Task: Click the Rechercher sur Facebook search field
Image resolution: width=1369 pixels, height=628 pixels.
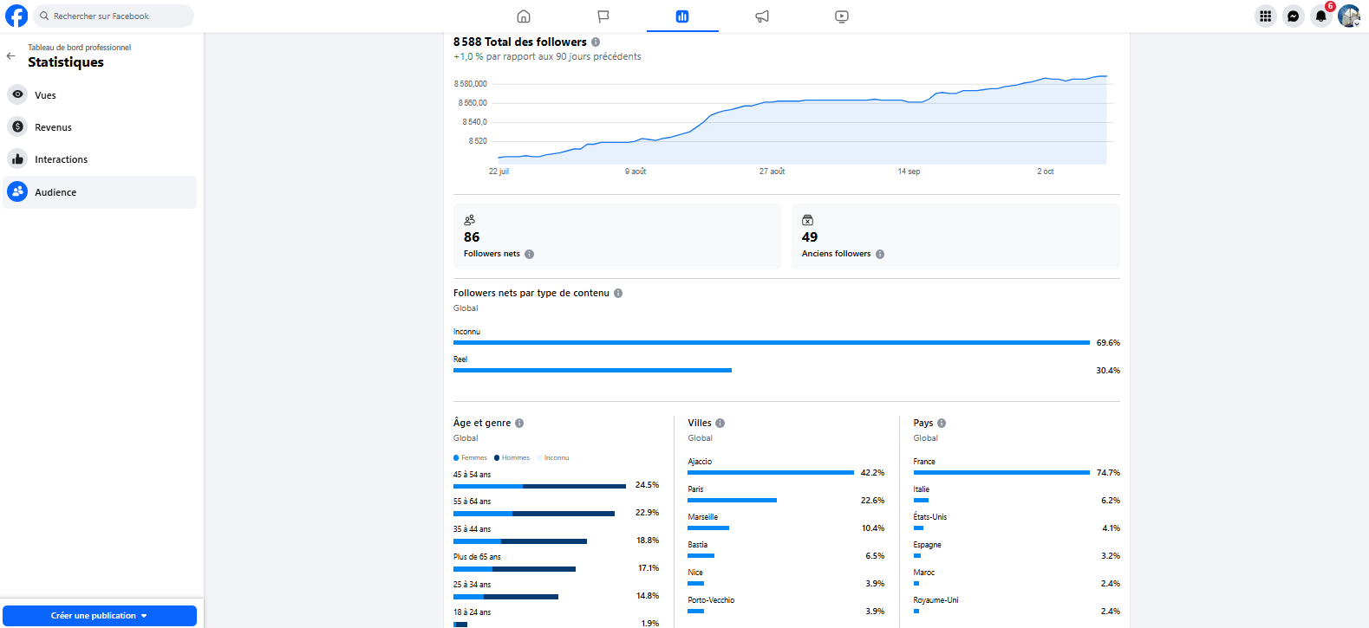Action: 114,16
